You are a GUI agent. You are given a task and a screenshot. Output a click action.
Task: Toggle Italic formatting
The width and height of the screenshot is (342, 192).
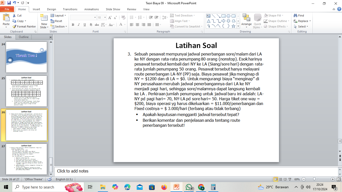click(79, 25)
